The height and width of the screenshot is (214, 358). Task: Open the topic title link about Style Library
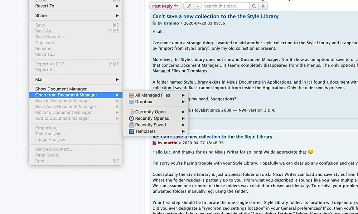click(x=216, y=16)
